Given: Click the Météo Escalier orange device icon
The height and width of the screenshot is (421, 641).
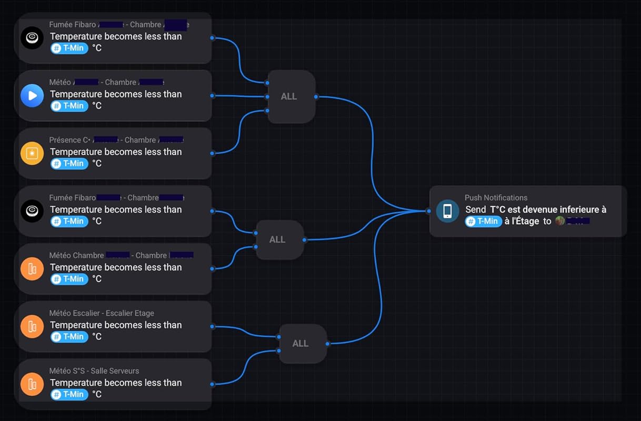Looking at the screenshot, I should [32, 327].
